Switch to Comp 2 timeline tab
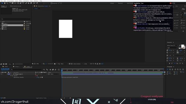This screenshot has height=104, width=186. click(28, 67)
